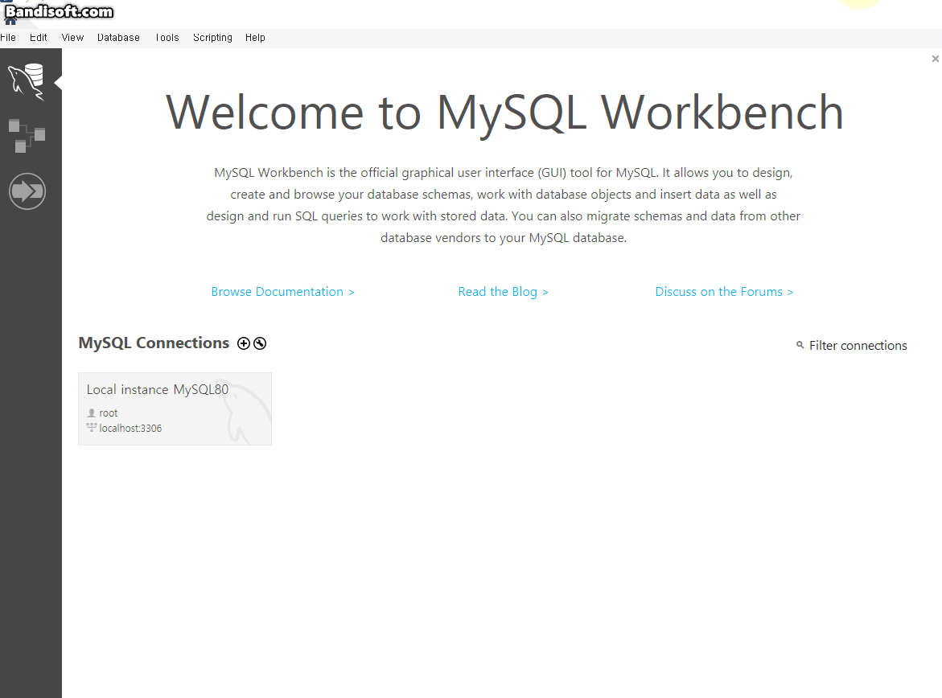Open the File menu
Viewport: 942px width, 698px height.
tap(8, 37)
